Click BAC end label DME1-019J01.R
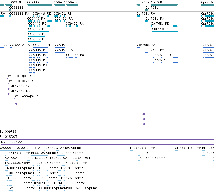 coord(19,76)
